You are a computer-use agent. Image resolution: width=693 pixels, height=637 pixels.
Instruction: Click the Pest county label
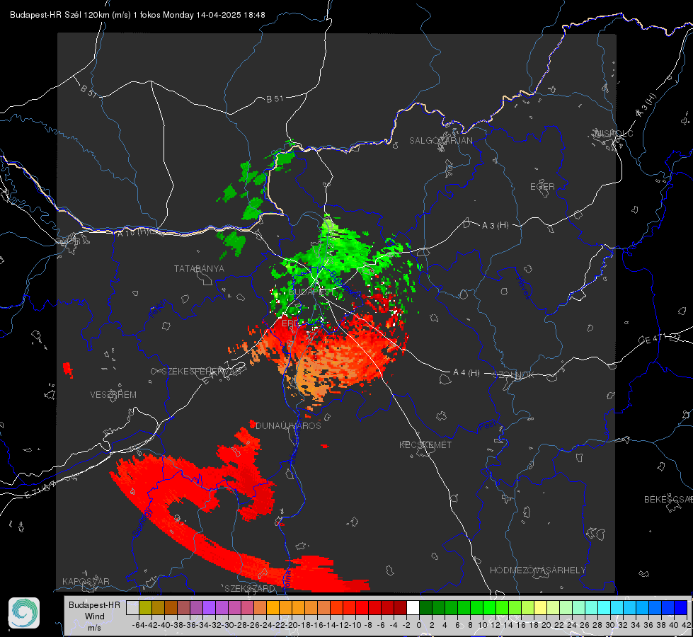pyautogui.click(x=486, y=425)
